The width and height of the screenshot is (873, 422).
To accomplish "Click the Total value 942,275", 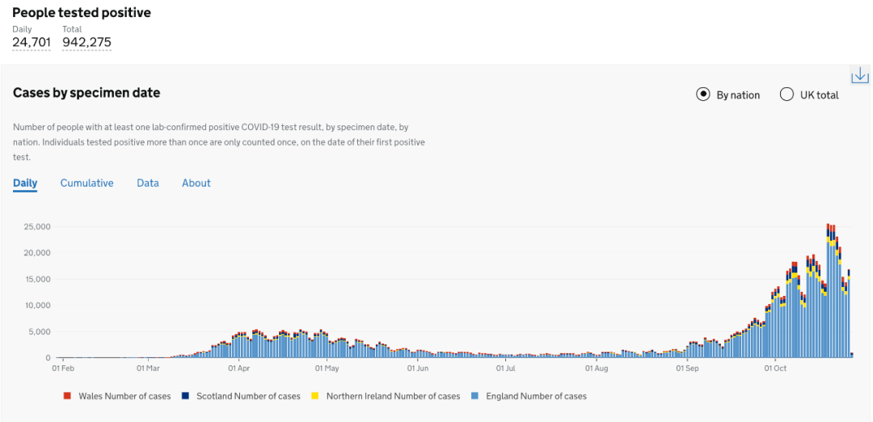I will click(x=86, y=42).
